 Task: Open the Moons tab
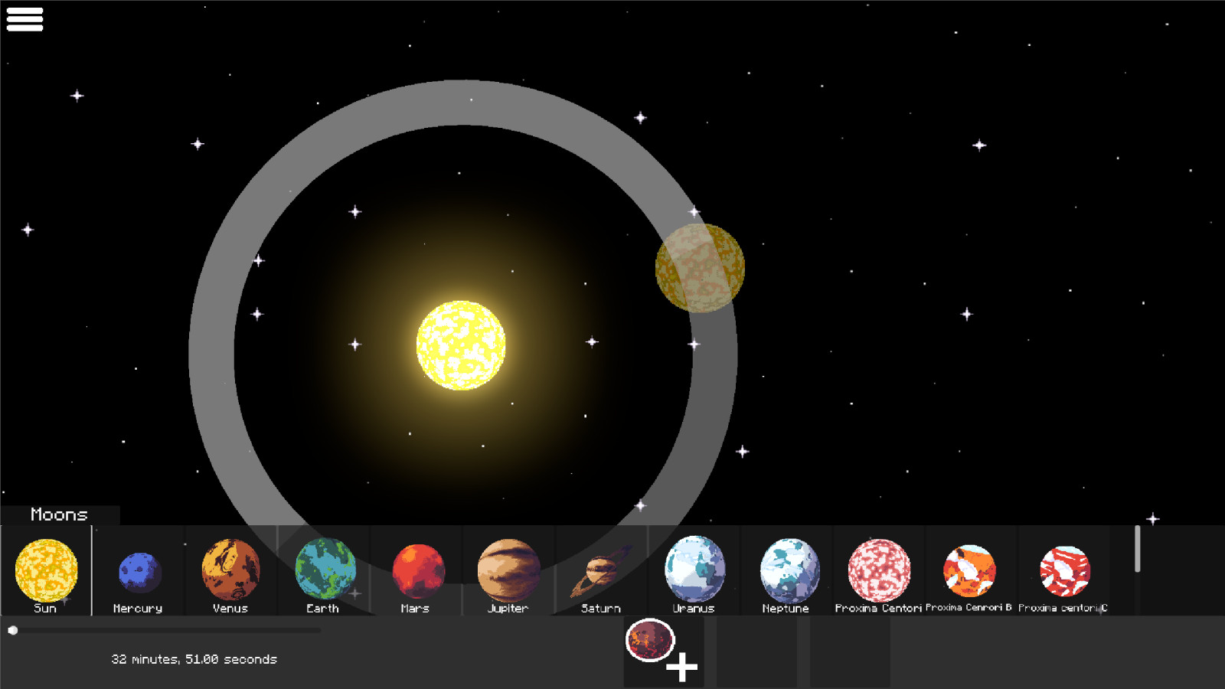point(59,514)
